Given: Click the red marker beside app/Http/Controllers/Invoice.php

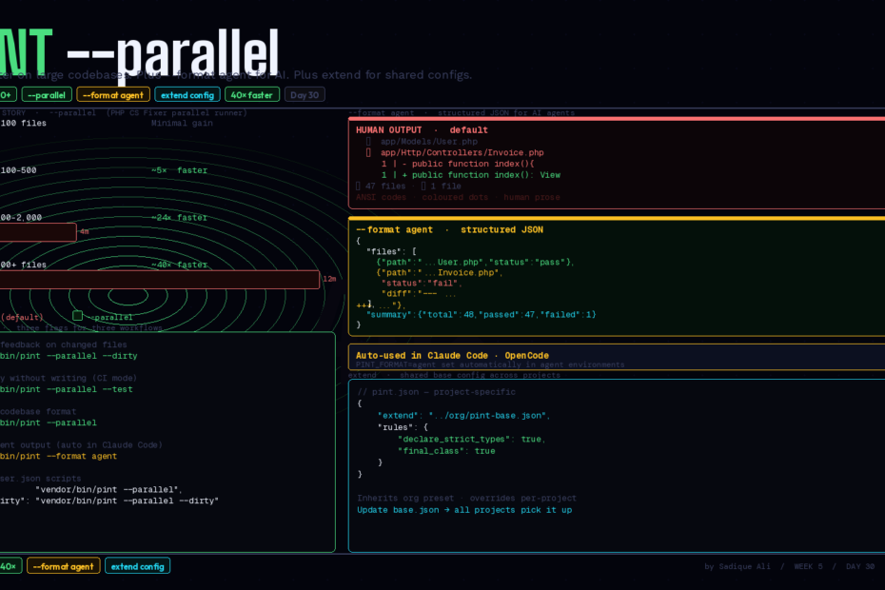Looking at the screenshot, I should (368, 152).
